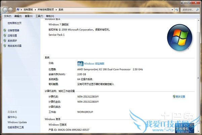The height and width of the screenshot is (135, 202).
Task: Click the Service Pack 1 text
Action: point(57,35)
